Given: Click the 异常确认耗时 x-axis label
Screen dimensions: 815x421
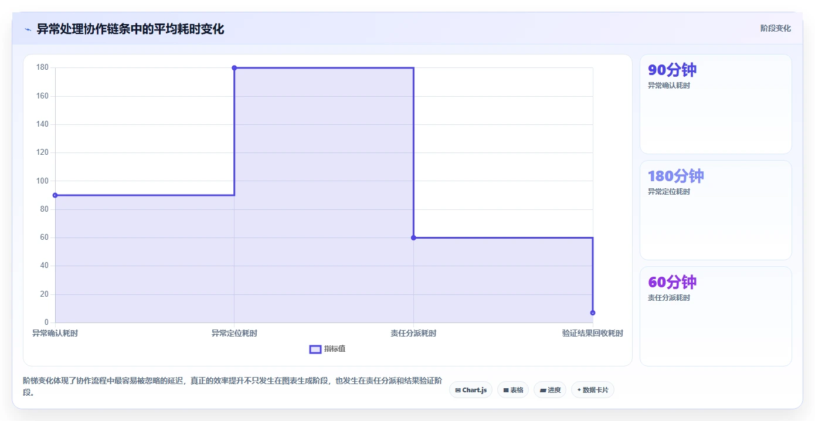Looking at the screenshot, I should click(x=55, y=333).
